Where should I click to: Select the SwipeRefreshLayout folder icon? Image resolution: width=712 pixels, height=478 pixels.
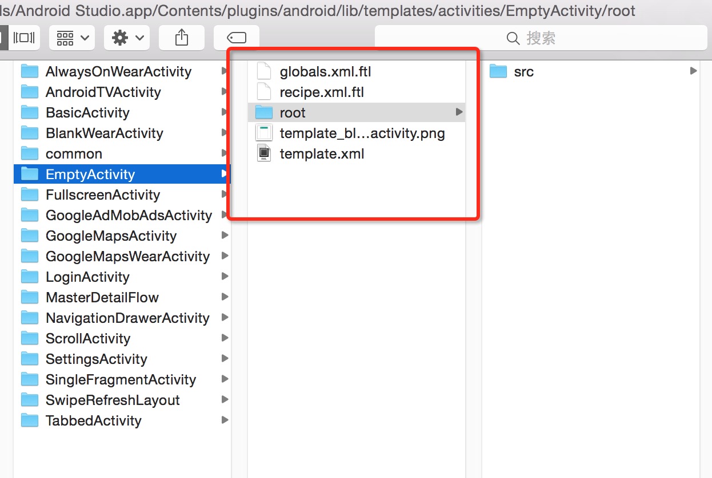pyautogui.click(x=30, y=400)
